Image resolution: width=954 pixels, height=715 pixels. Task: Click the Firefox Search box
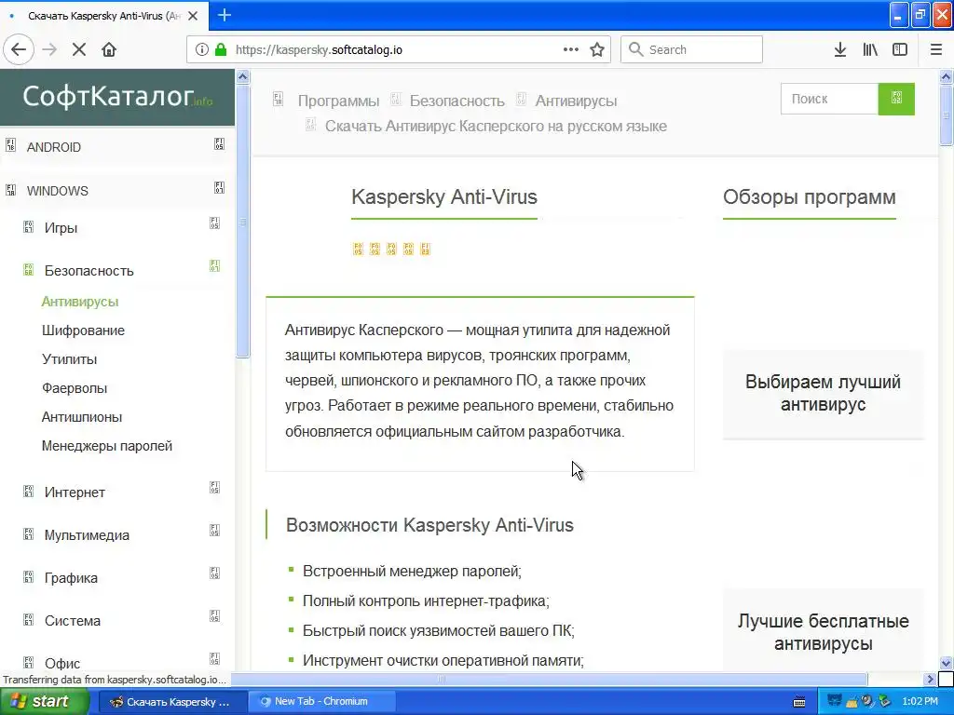691,49
